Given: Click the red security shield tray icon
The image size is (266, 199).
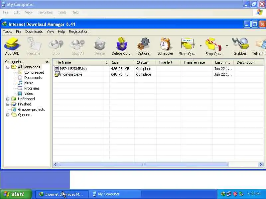Looking at the screenshot, I should (235, 194).
